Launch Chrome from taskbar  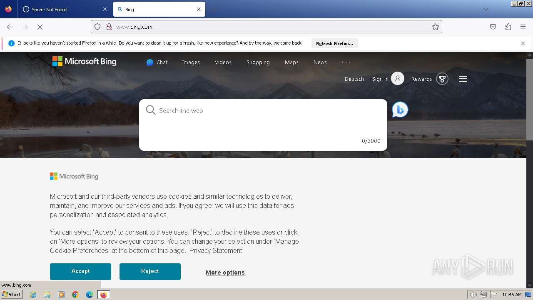coord(75,295)
